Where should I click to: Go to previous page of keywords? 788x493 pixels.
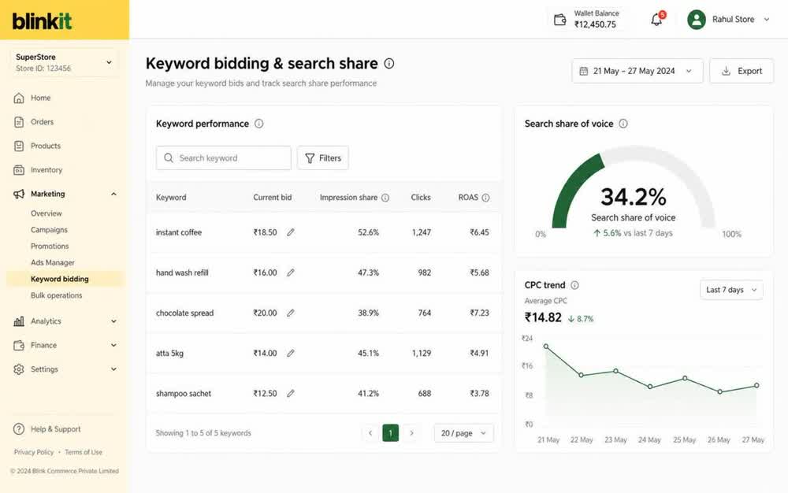pyautogui.click(x=370, y=433)
